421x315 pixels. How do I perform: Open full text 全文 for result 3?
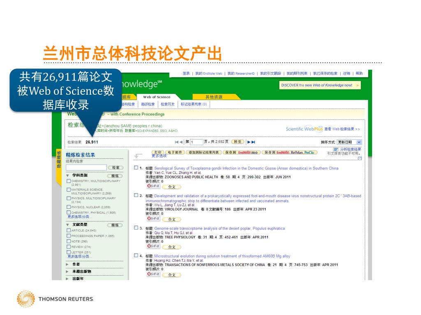point(171,247)
